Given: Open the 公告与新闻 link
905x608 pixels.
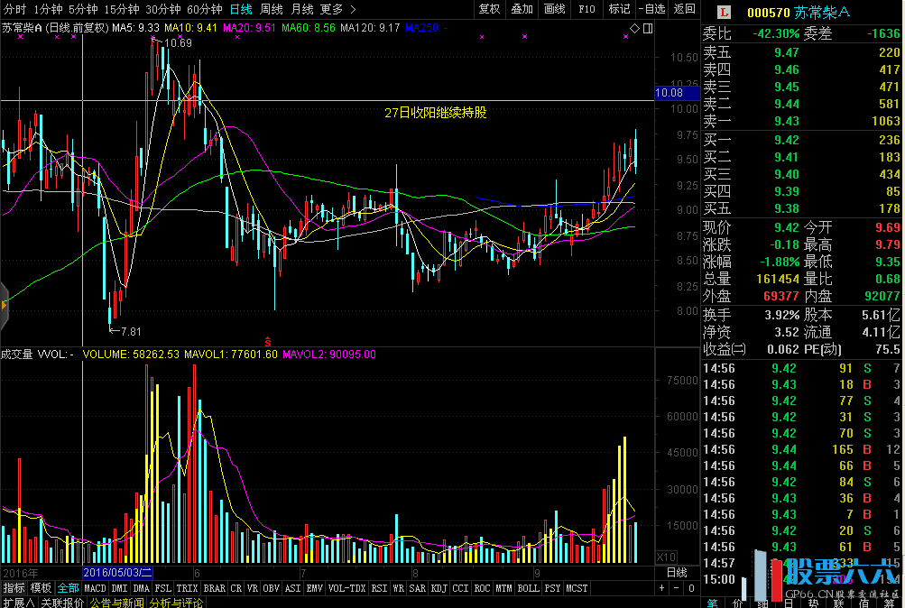Looking at the screenshot, I should tap(116, 602).
